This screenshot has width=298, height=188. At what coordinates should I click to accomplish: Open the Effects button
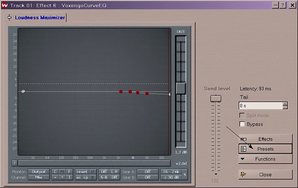265,139
